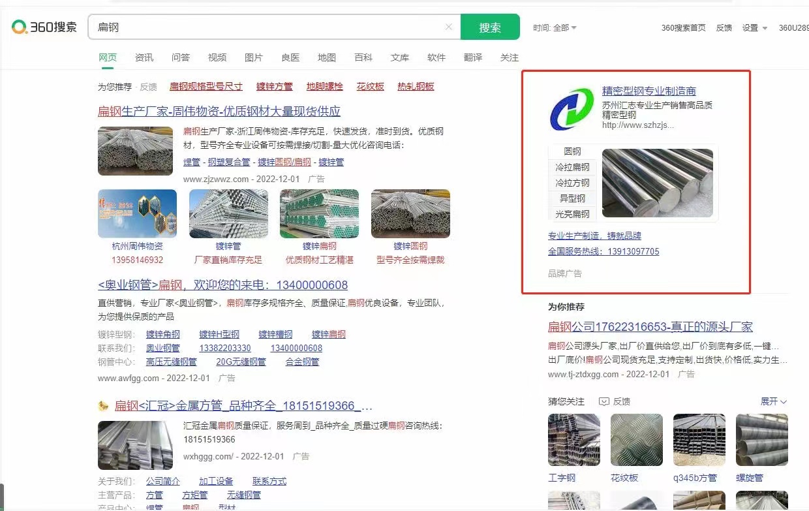Image resolution: width=809 pixels, height=511 pixels.
Task: Select the 网页 tab
Action: [108, 57]
